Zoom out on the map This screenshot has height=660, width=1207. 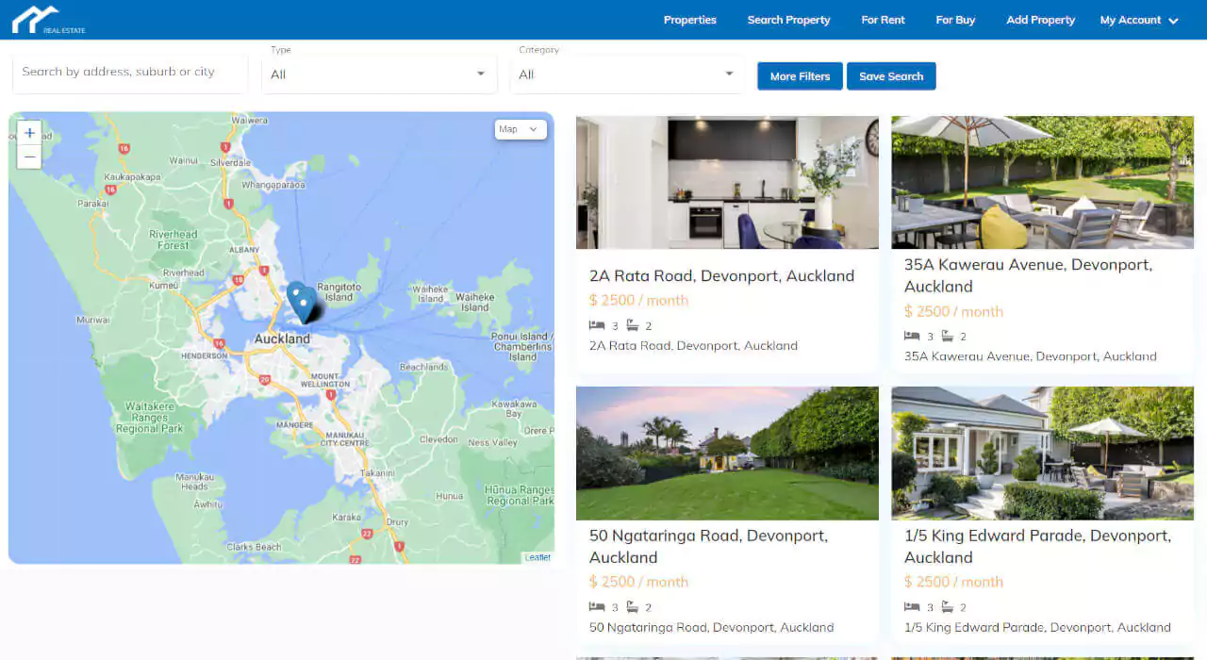coord(29,157)
